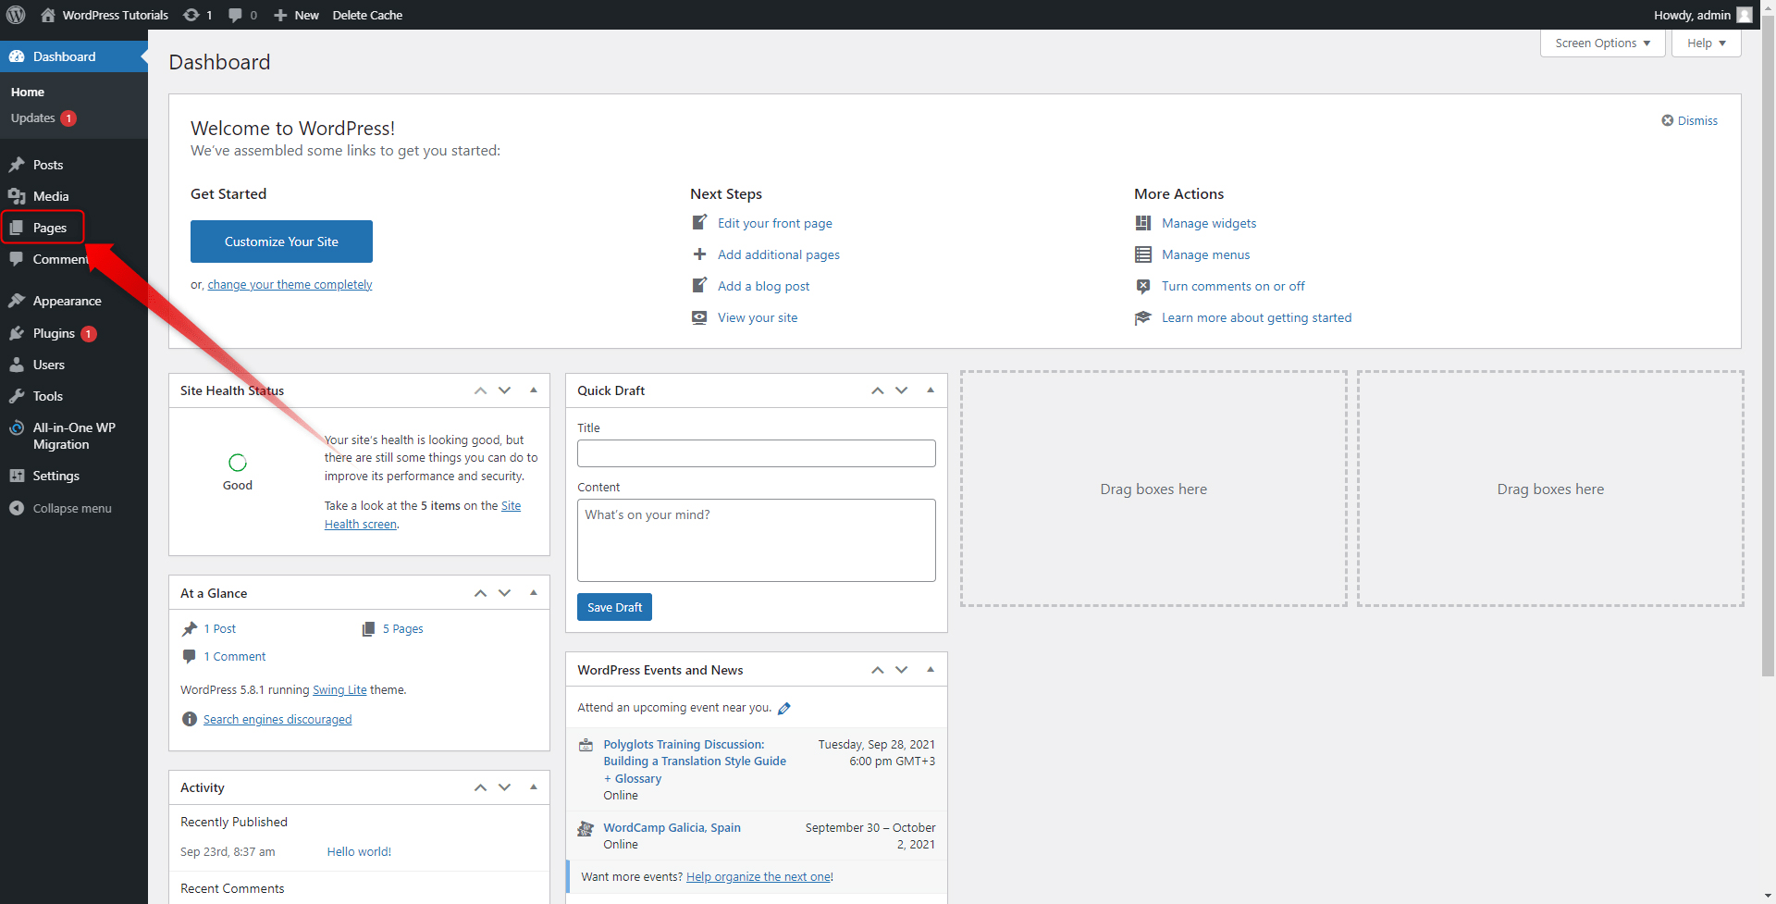Open Search engines discouraged link
This screenshot has width=1776, height=904.
pos(277,720)
